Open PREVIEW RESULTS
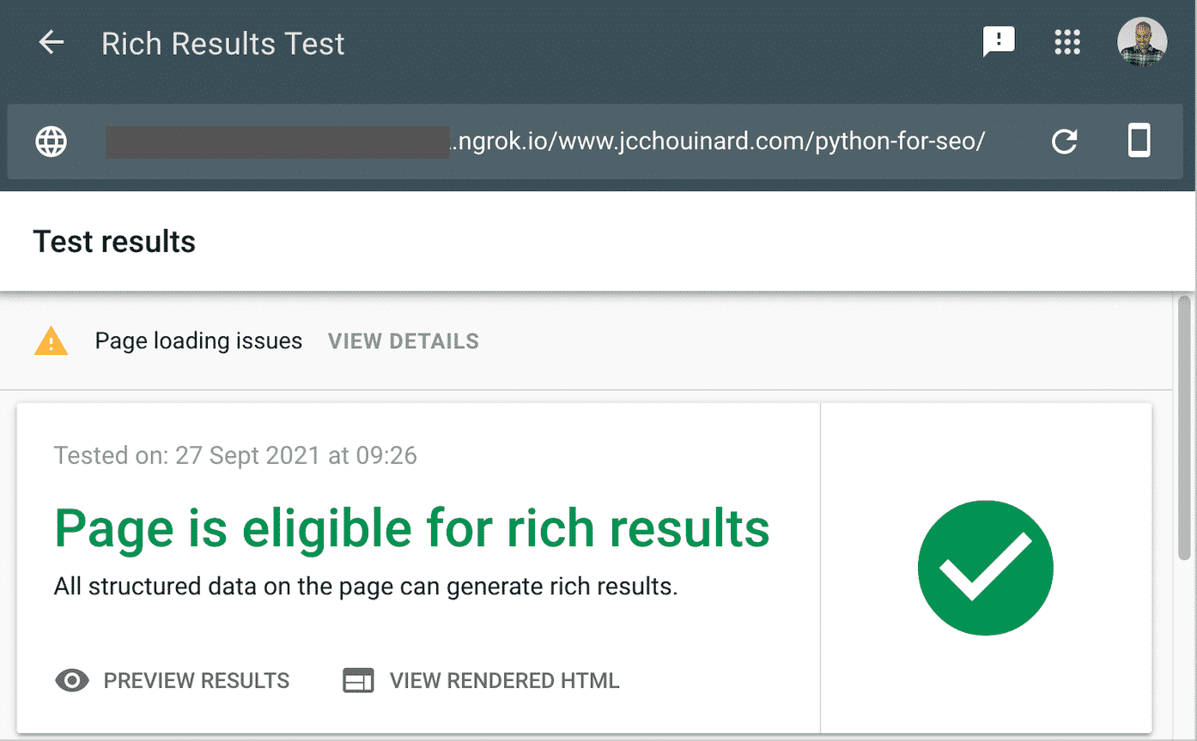The width and height of the screenshot is (1197, 741). tap(197, 681)
